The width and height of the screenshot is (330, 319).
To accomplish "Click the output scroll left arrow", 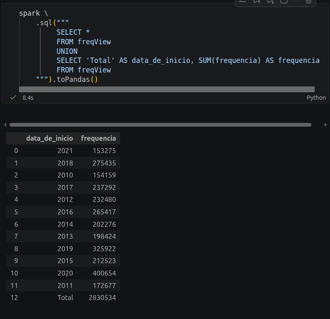I will coord(5,125).
